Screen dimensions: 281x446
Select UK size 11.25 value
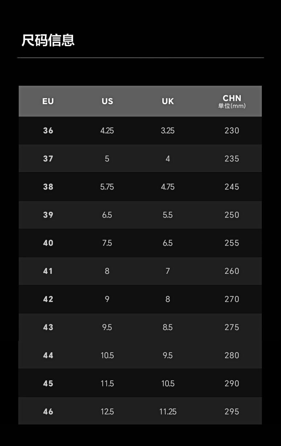pyautogui.click(x=168, y=411)
